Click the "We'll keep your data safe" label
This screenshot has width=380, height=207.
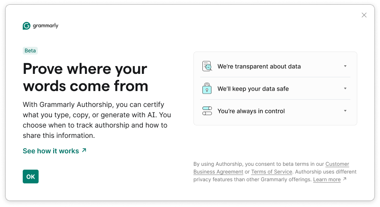253,89
